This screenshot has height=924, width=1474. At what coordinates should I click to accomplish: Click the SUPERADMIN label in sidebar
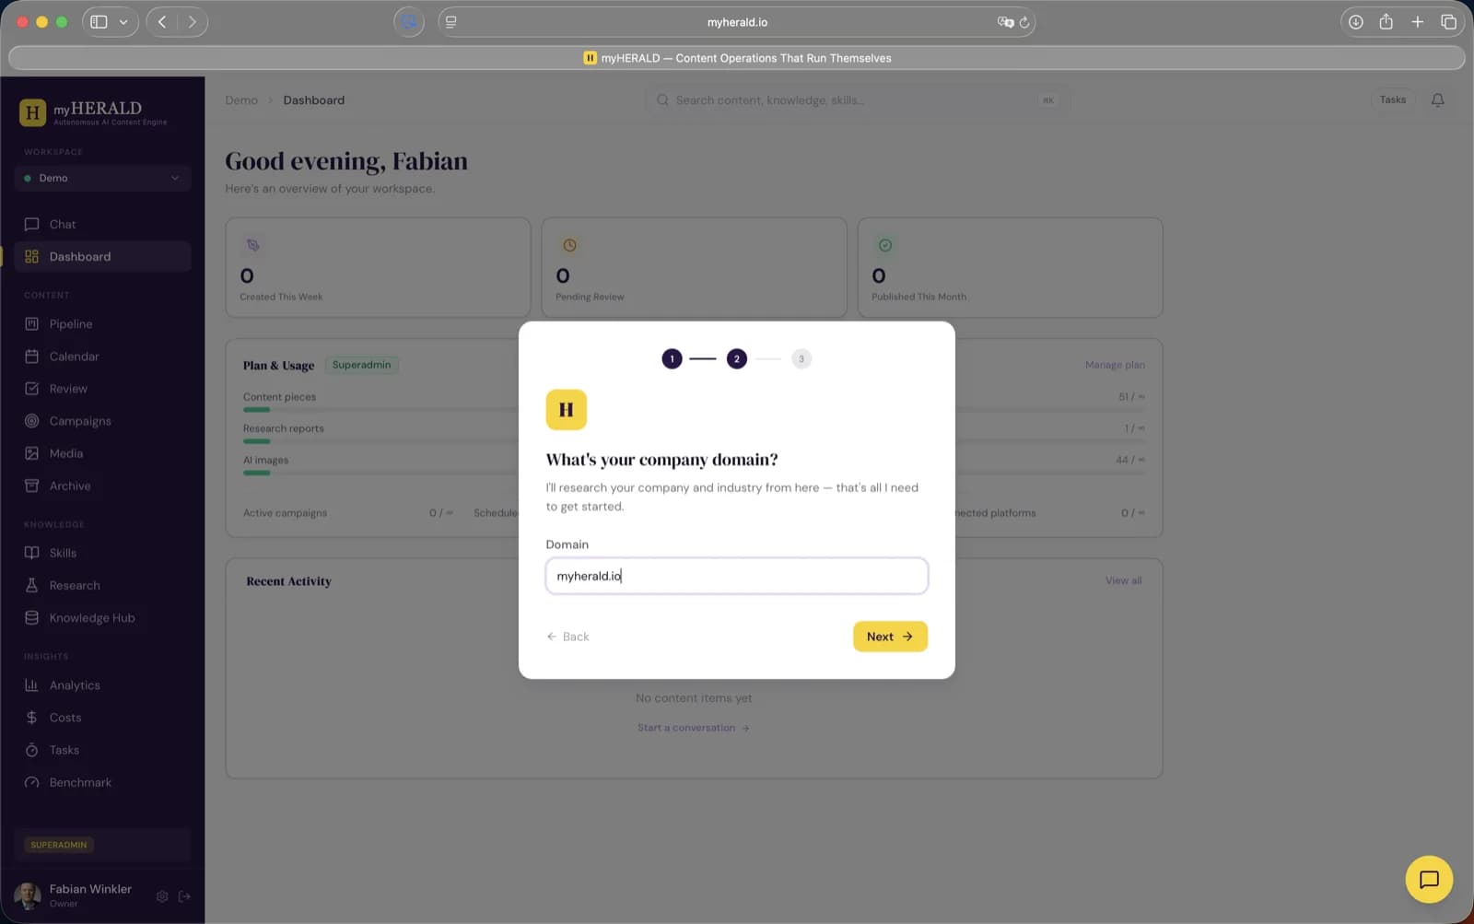tap(59, 845)
